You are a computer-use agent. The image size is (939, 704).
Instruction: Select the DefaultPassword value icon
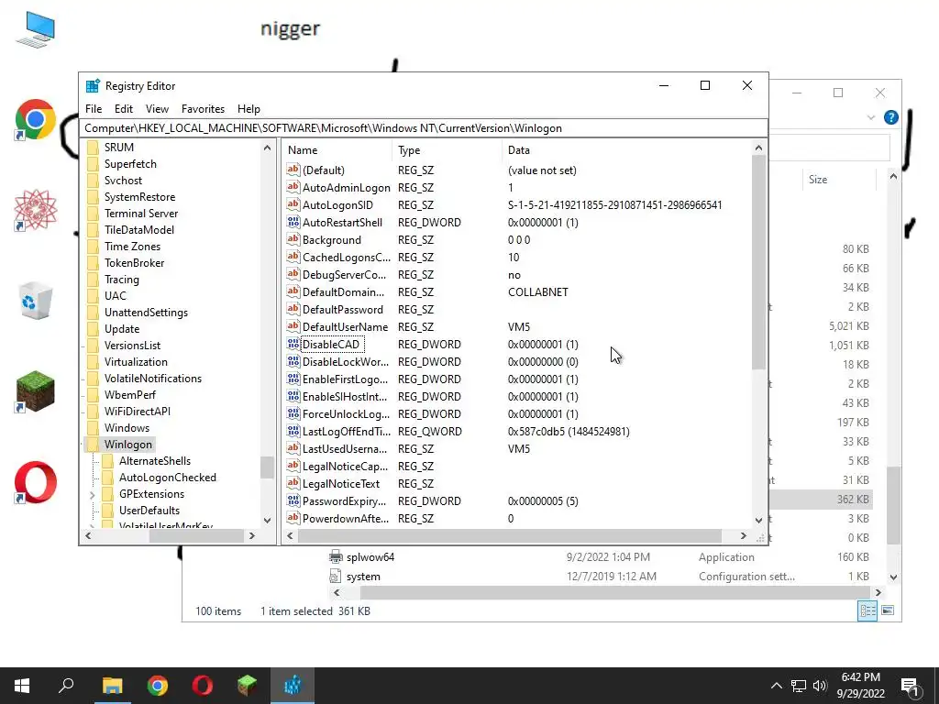tap(293, 310)
